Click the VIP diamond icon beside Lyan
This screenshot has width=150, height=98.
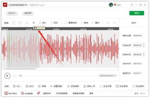115,5
